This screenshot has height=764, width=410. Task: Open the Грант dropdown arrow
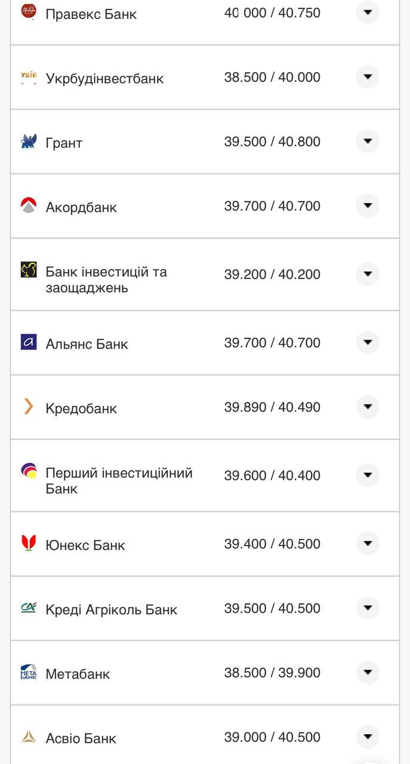(x=368, y=141)
